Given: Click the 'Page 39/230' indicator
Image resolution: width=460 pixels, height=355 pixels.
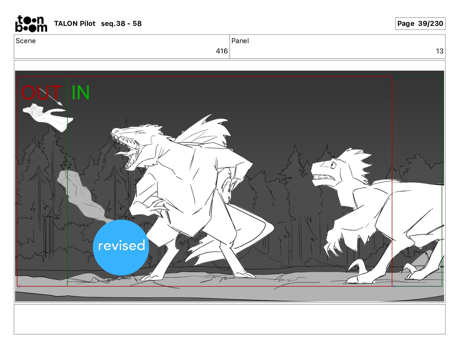Looking at the screenshot, I should [x=420, y=23].
